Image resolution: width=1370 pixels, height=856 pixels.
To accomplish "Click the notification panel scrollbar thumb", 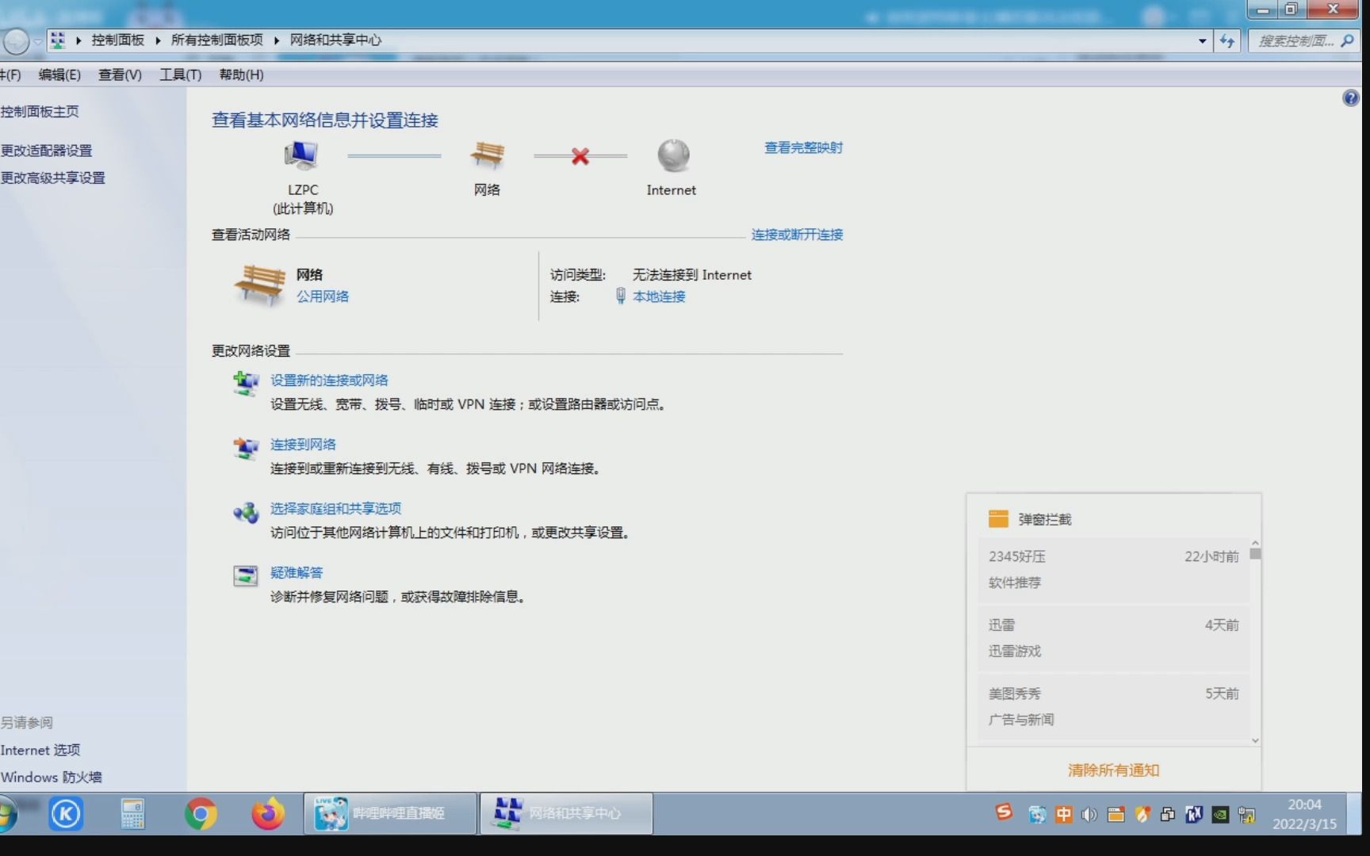I will click(x=1255, y=554).
